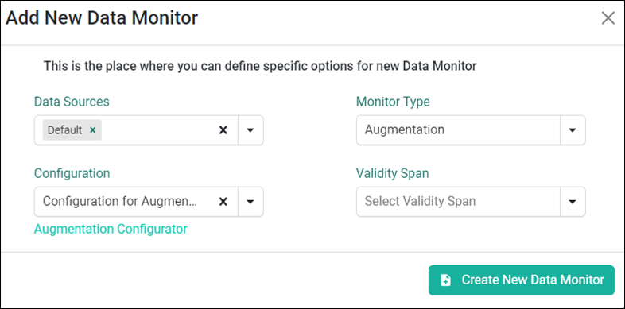Expand the Configuration dropdown arrow
This screenshot has height=309, width=625.
coord(250,202)
